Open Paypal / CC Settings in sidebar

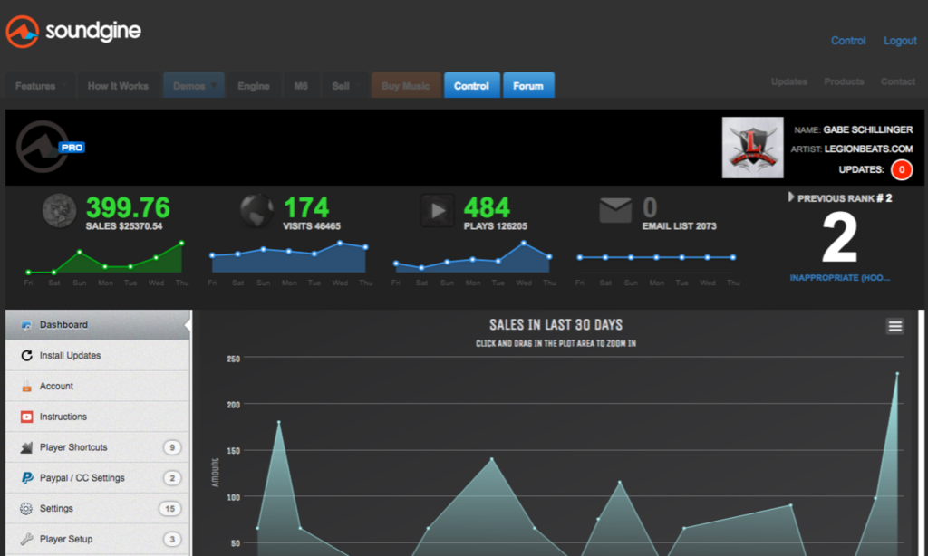[98, 478]
